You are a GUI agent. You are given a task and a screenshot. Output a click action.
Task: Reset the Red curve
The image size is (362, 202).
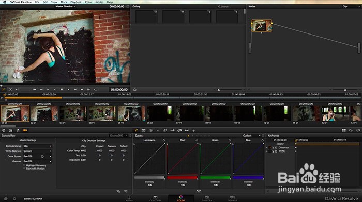197,140
